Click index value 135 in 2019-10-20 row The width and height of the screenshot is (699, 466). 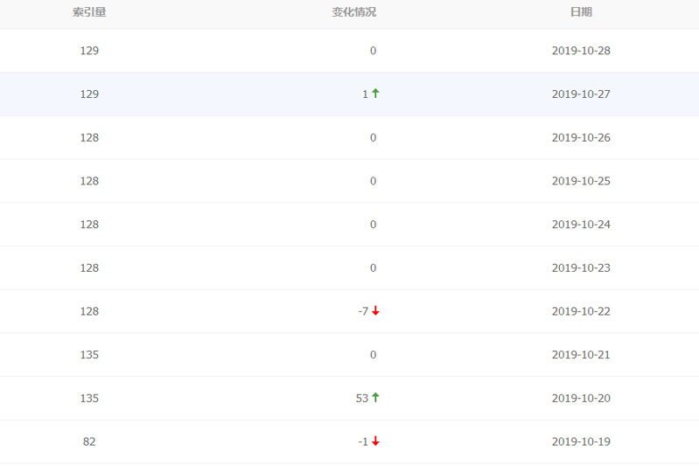89,399
